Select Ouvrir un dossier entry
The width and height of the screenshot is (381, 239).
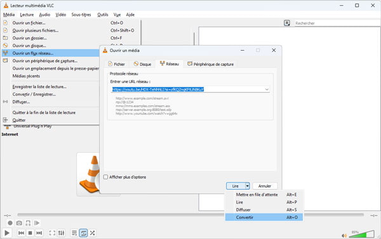tap(71, 38)
